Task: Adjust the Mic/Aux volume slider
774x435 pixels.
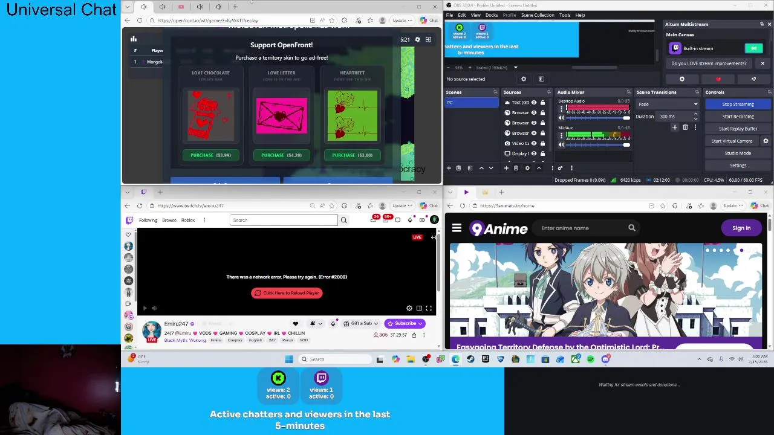Action: (599, 144)
